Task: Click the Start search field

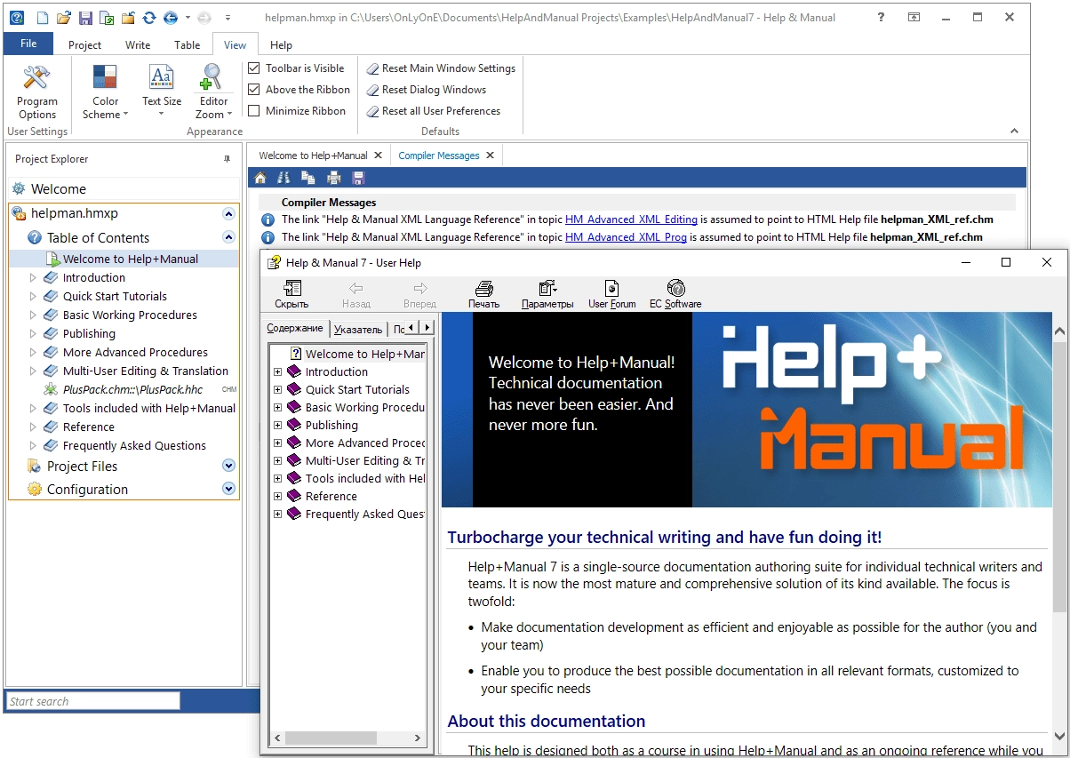Action: 93,701
